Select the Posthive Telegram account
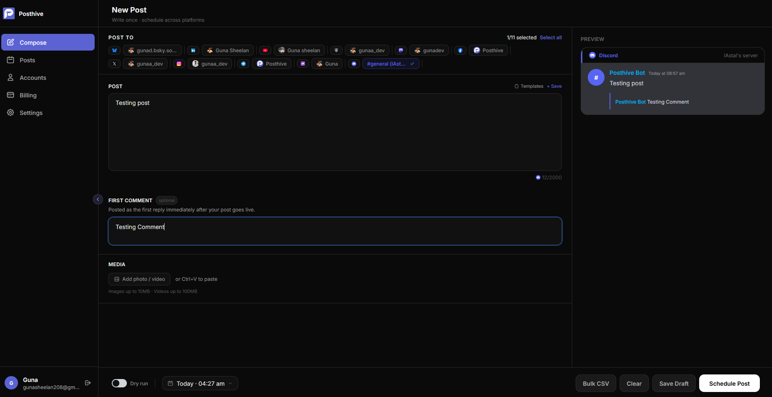The image size is (772, 397). (272, 64)
